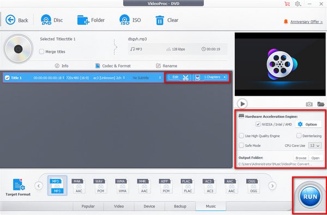The width and height of the screenshot is (327, 215).
Task: Open the Target Format settings icon
Action: click(19, 185)
